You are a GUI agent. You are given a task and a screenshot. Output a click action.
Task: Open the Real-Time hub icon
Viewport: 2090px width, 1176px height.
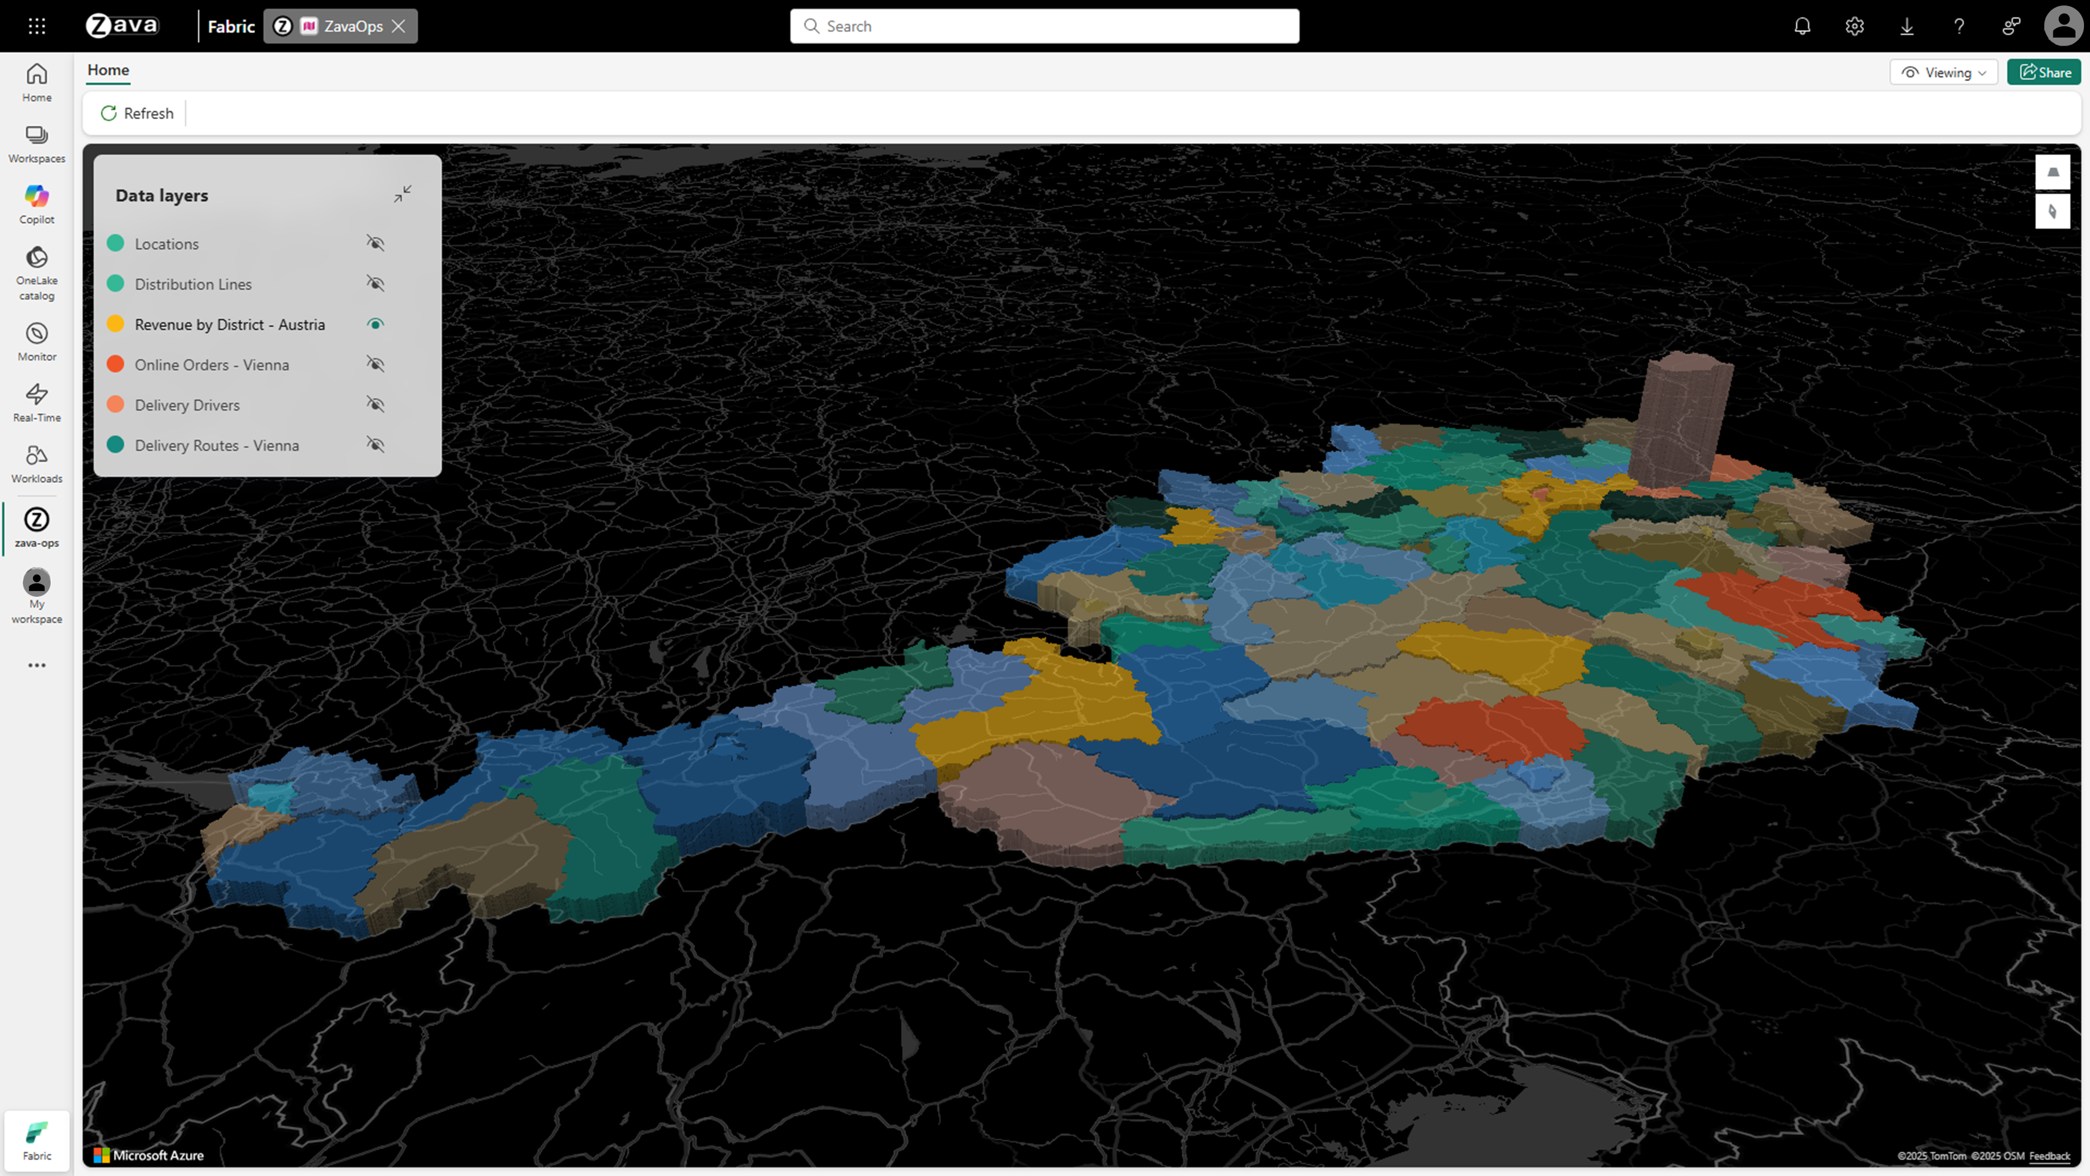click(x=36, y=403)
